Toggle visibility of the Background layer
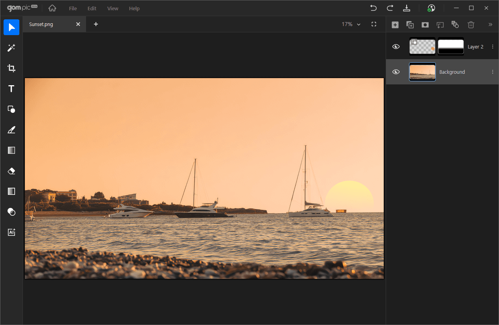Screen dimensions: 499x325 coord(396,72)
